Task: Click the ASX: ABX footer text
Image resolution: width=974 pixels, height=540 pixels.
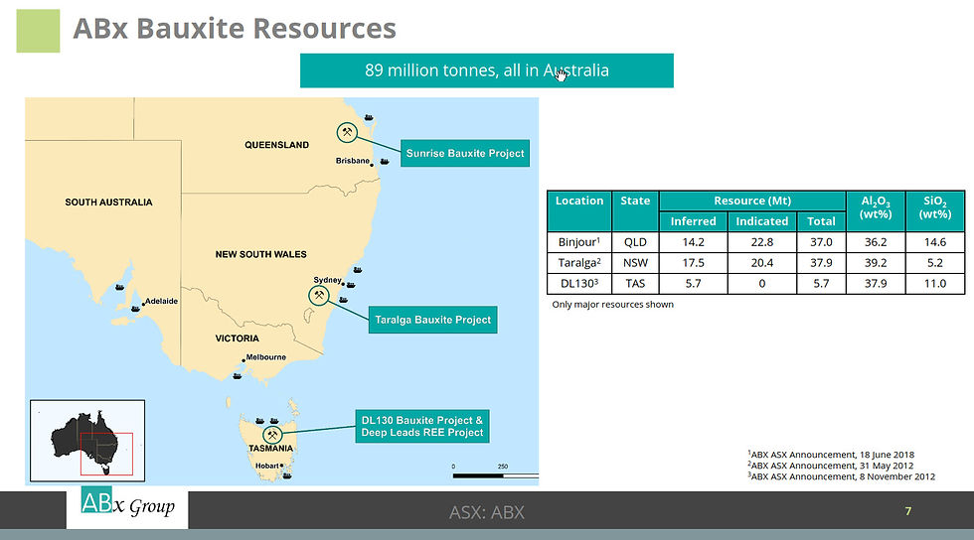Action: click(486, 512)
